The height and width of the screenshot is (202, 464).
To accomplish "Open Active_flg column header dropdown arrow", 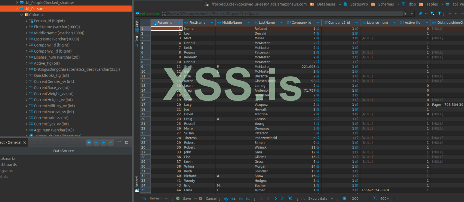I will tap(427, 23).
